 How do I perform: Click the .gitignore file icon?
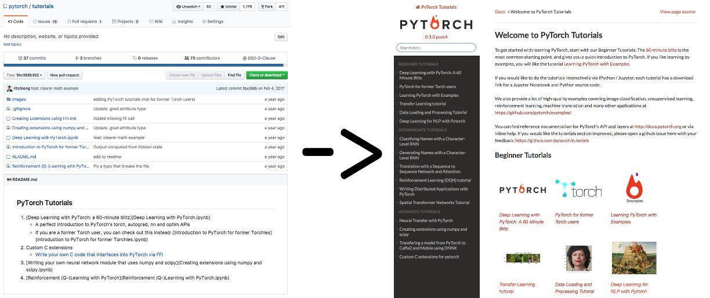click(x=8, y=109)
